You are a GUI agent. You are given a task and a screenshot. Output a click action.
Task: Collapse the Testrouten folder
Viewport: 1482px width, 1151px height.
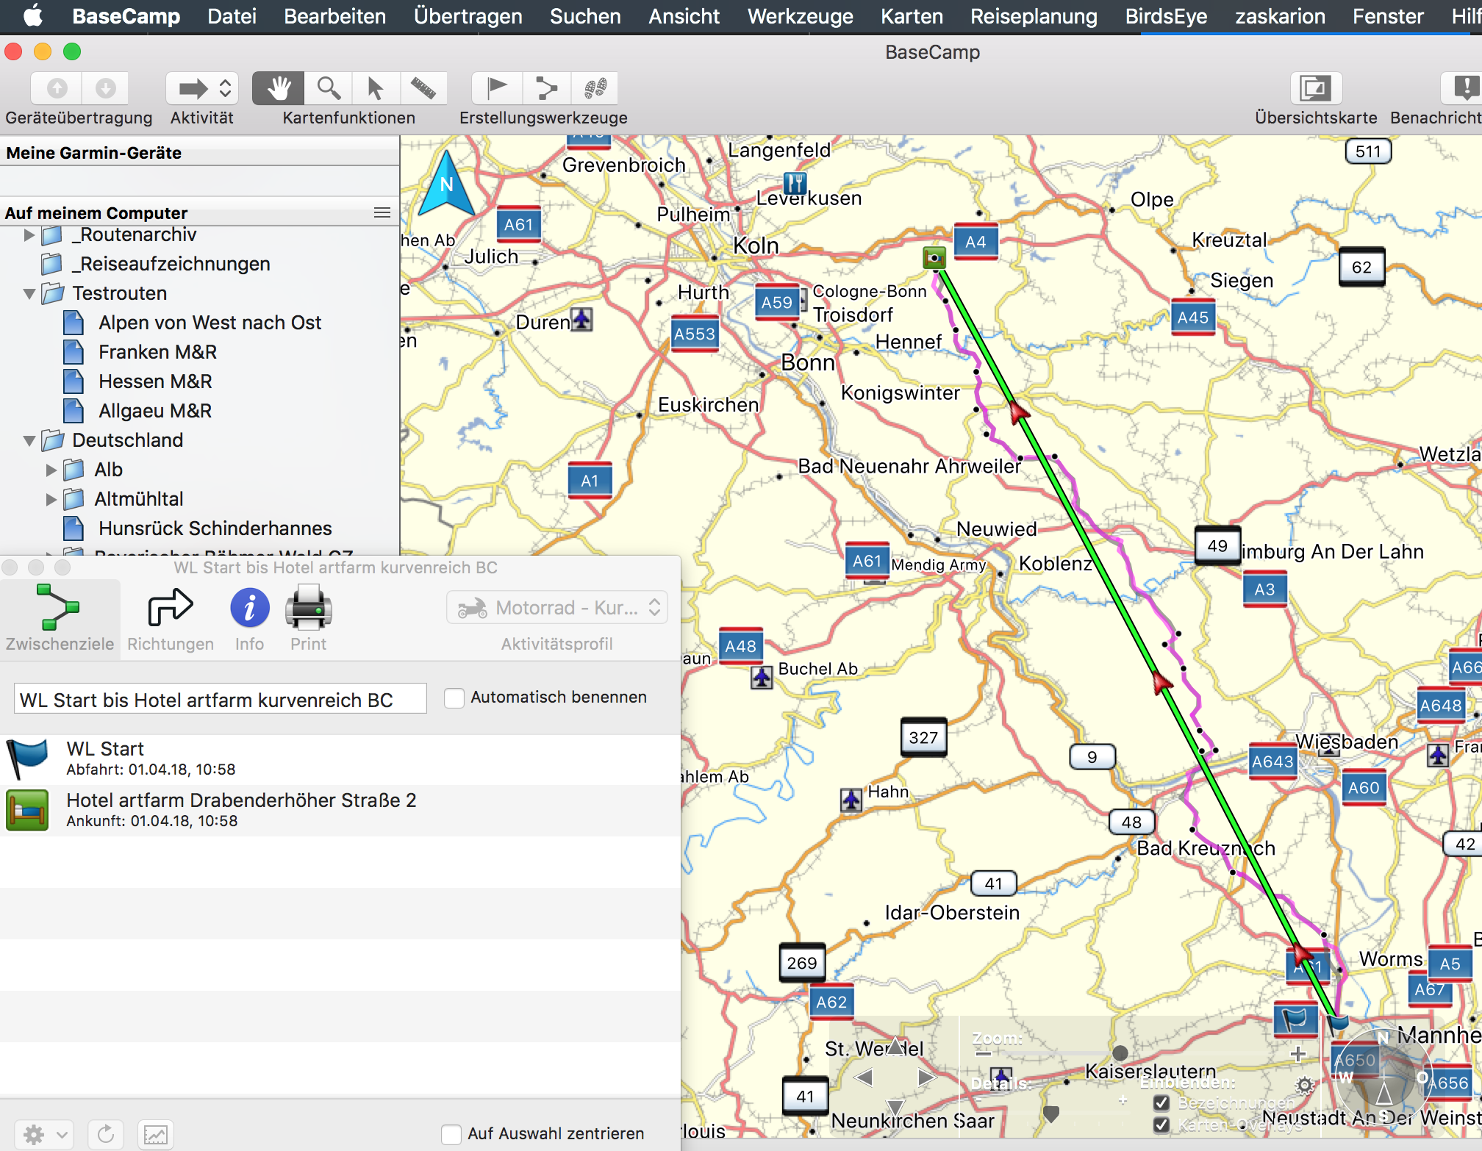pos(29,294)
